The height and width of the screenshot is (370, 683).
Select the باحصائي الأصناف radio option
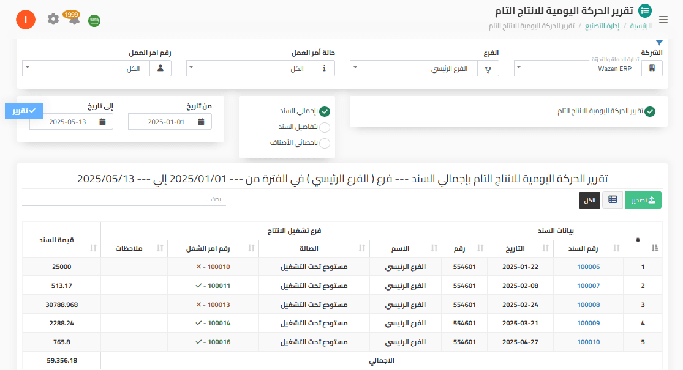325,143
